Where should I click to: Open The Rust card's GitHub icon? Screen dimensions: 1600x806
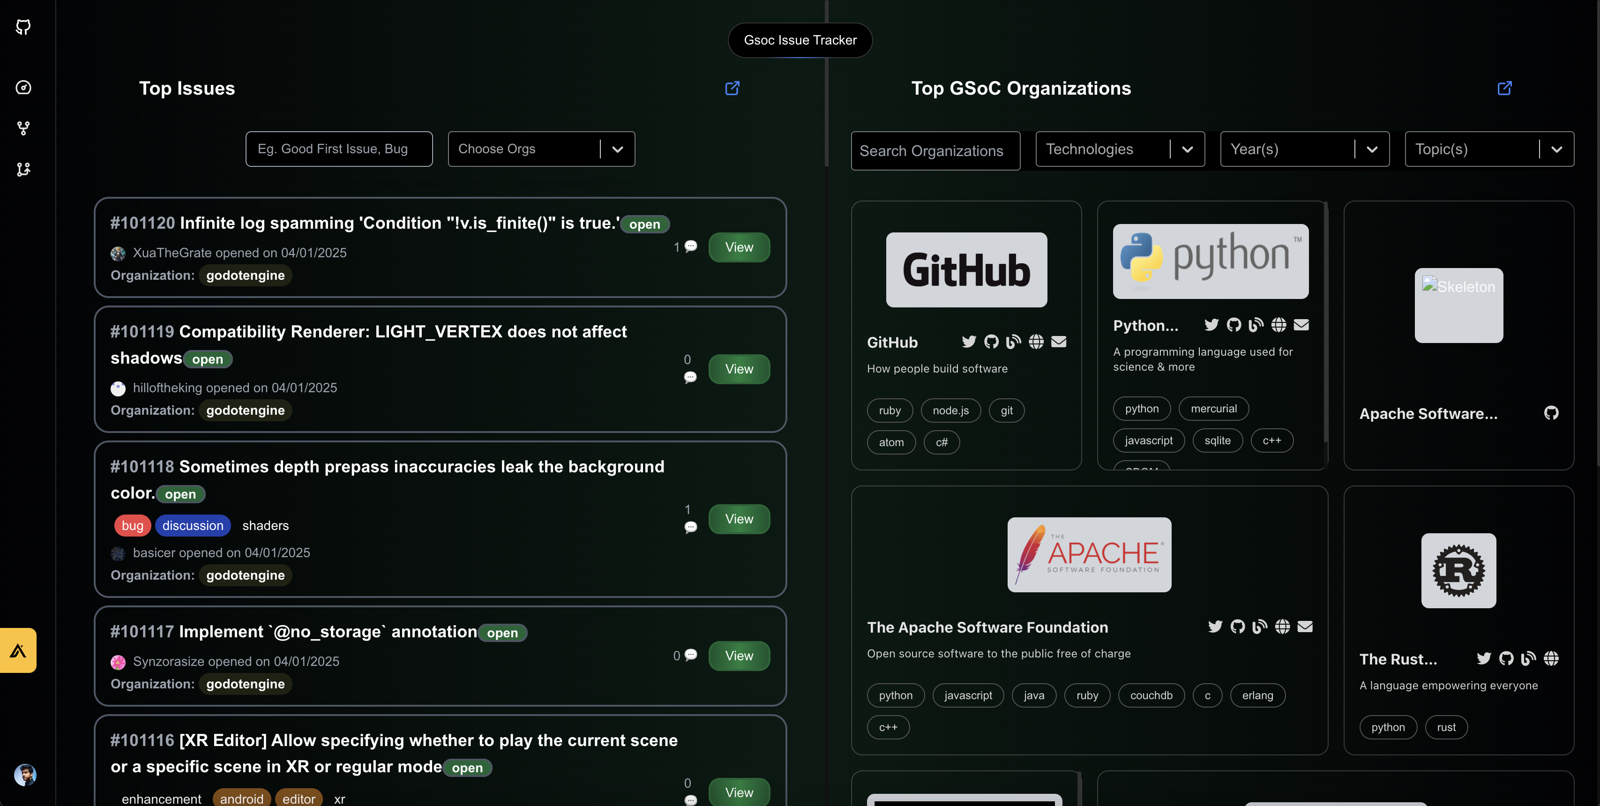tap(1506, 658)
